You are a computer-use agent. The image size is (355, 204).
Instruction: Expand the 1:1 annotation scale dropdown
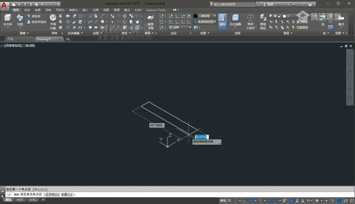(309, 201)
